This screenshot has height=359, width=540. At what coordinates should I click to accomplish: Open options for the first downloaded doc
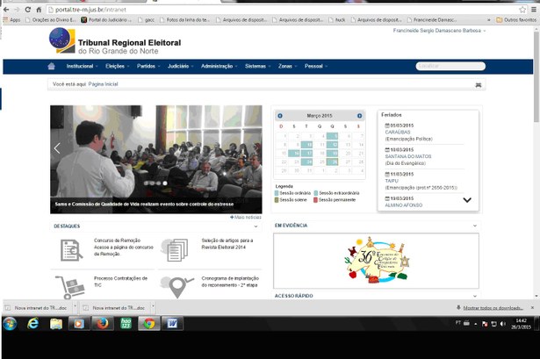[75, 306]
